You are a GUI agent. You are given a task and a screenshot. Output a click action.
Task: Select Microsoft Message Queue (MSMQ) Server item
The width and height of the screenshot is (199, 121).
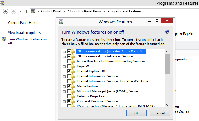pyautogui.click(x=107, y=91)
